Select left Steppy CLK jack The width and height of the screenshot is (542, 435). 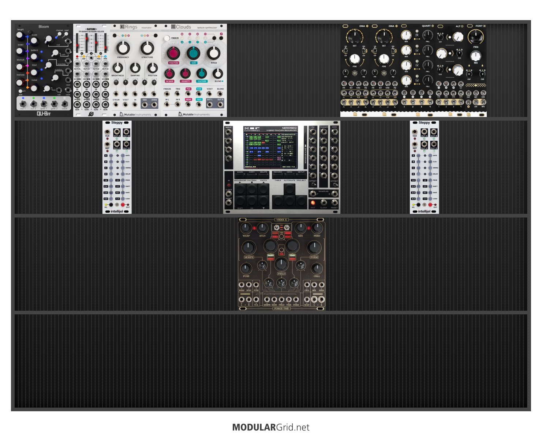point(107,132)
